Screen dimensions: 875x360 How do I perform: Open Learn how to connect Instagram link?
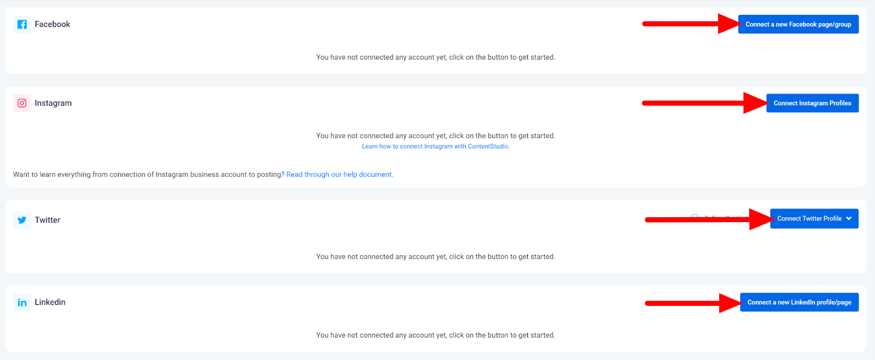pos(435,147)
